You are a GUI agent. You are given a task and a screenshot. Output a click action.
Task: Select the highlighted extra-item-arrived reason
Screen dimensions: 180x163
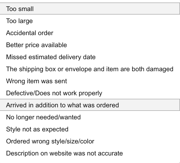[62, 105]
